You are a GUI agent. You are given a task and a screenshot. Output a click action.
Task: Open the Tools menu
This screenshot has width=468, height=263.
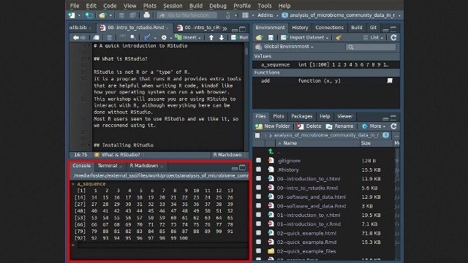coord(265,6)
